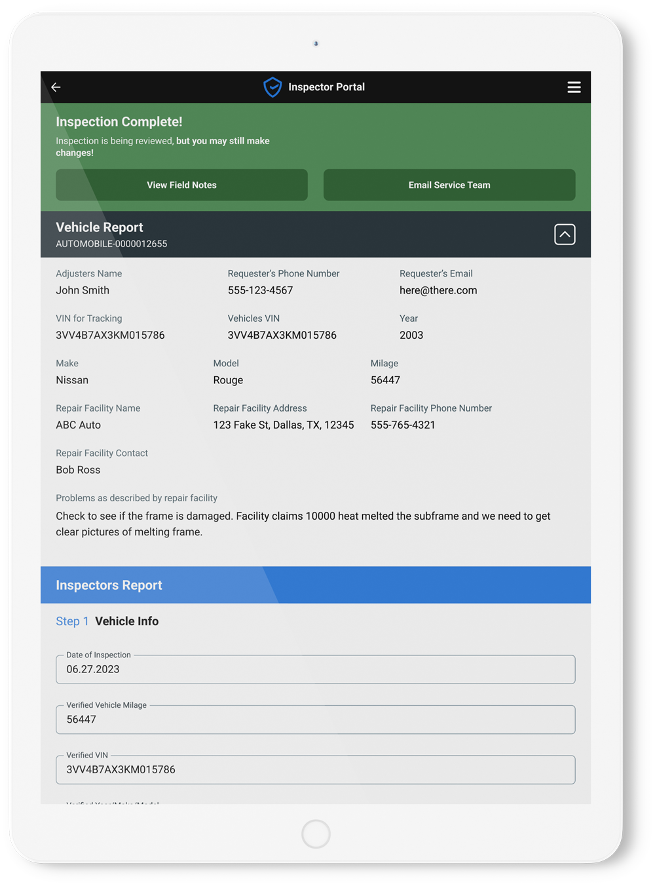Click the VIN for Tracking value
This screenshot has width=655, height=886.
(x=110, y=335)
